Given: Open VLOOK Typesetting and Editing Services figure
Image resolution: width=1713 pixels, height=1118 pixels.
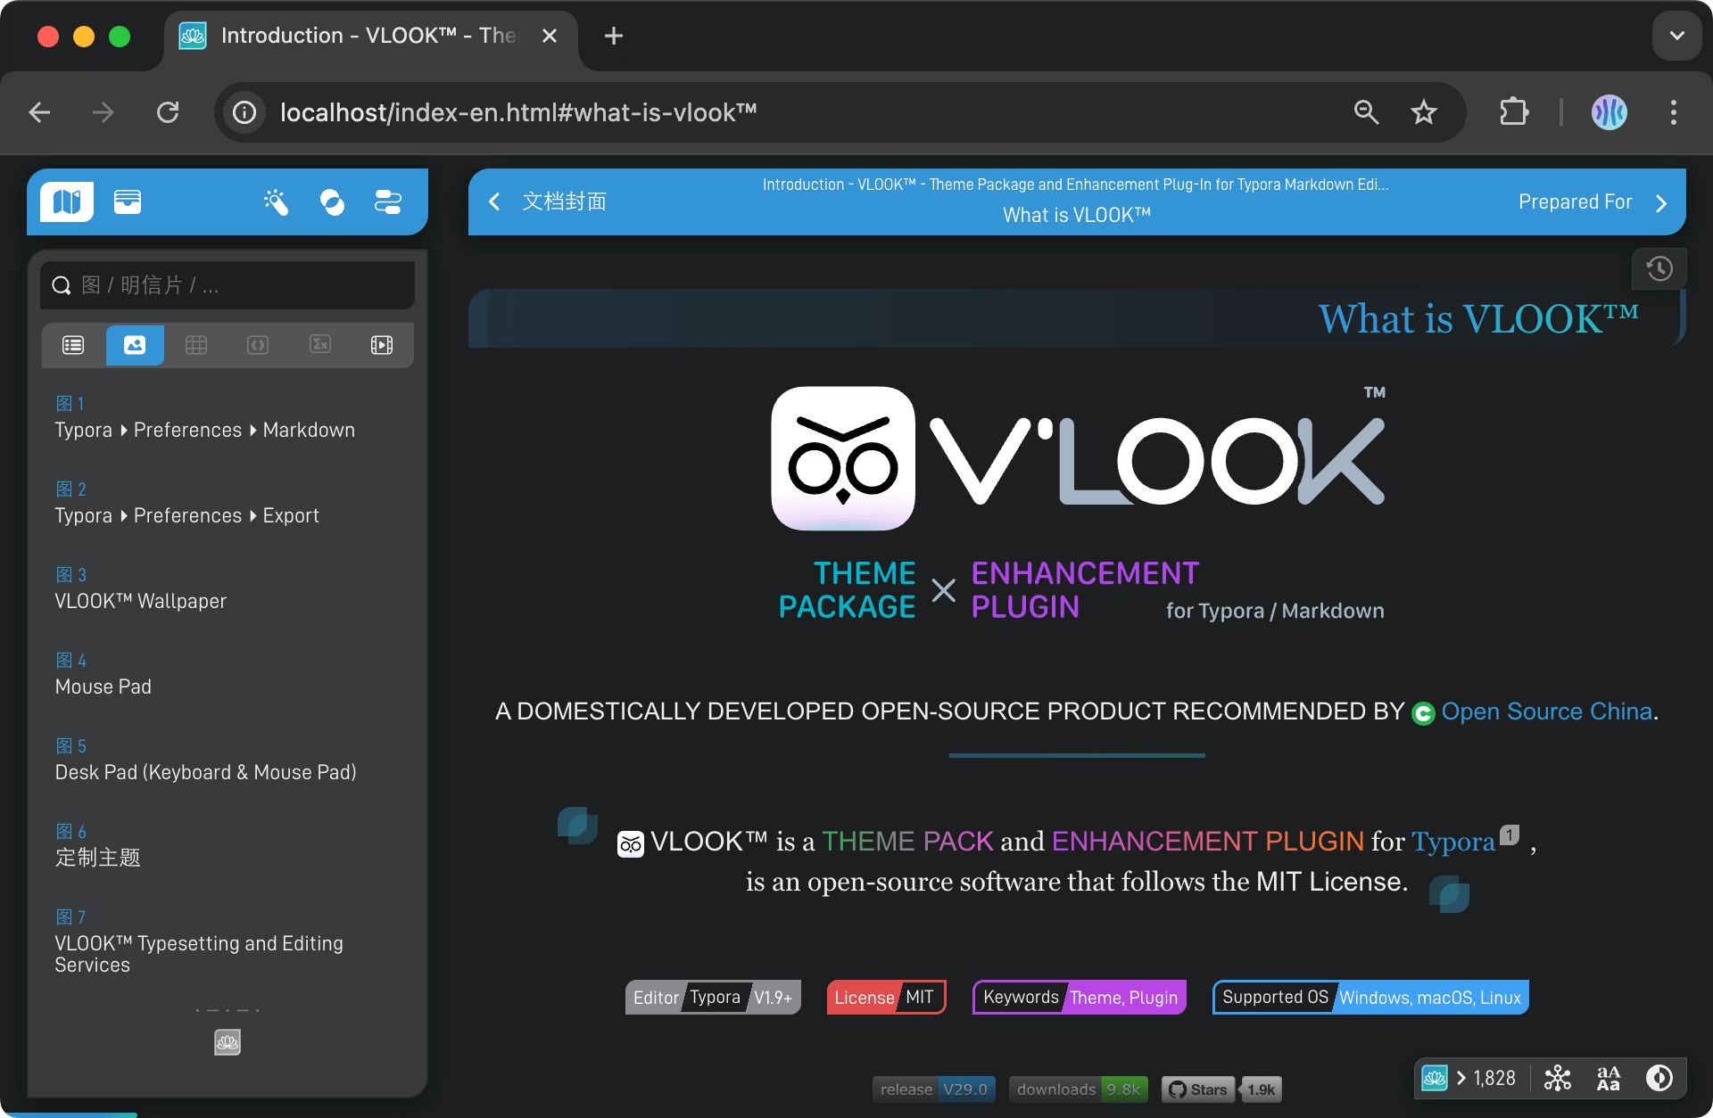Looking at the screenshot, I should [x=199, y=941].
